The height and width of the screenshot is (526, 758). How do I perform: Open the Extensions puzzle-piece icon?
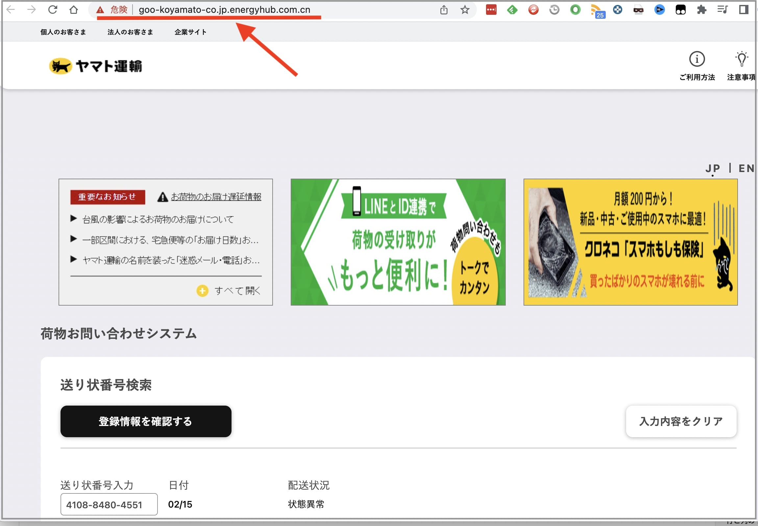coord(702,10)
